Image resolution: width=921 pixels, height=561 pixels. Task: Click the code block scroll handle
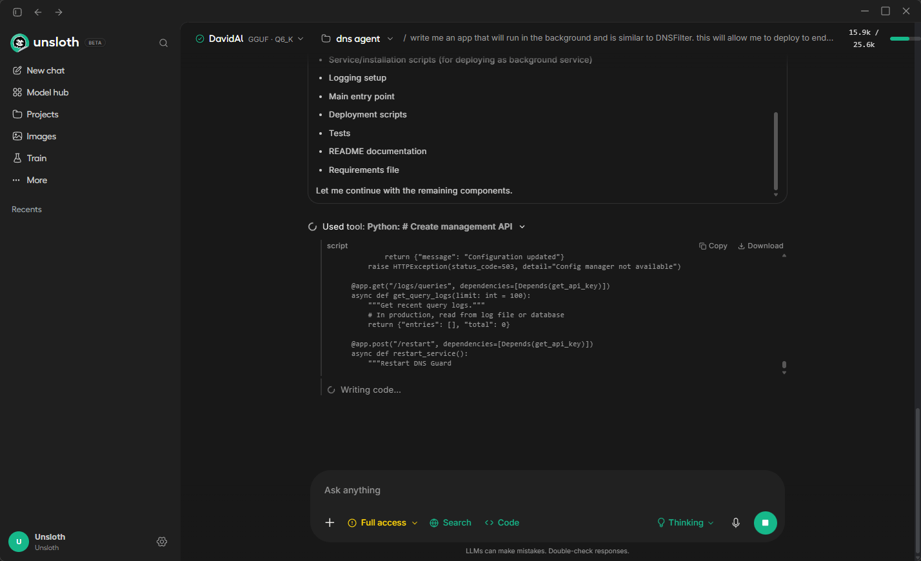784,365
